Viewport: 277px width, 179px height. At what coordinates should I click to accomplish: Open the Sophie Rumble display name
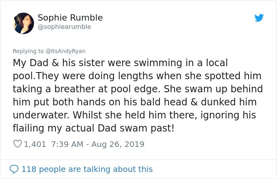click(x=70, y=18)
